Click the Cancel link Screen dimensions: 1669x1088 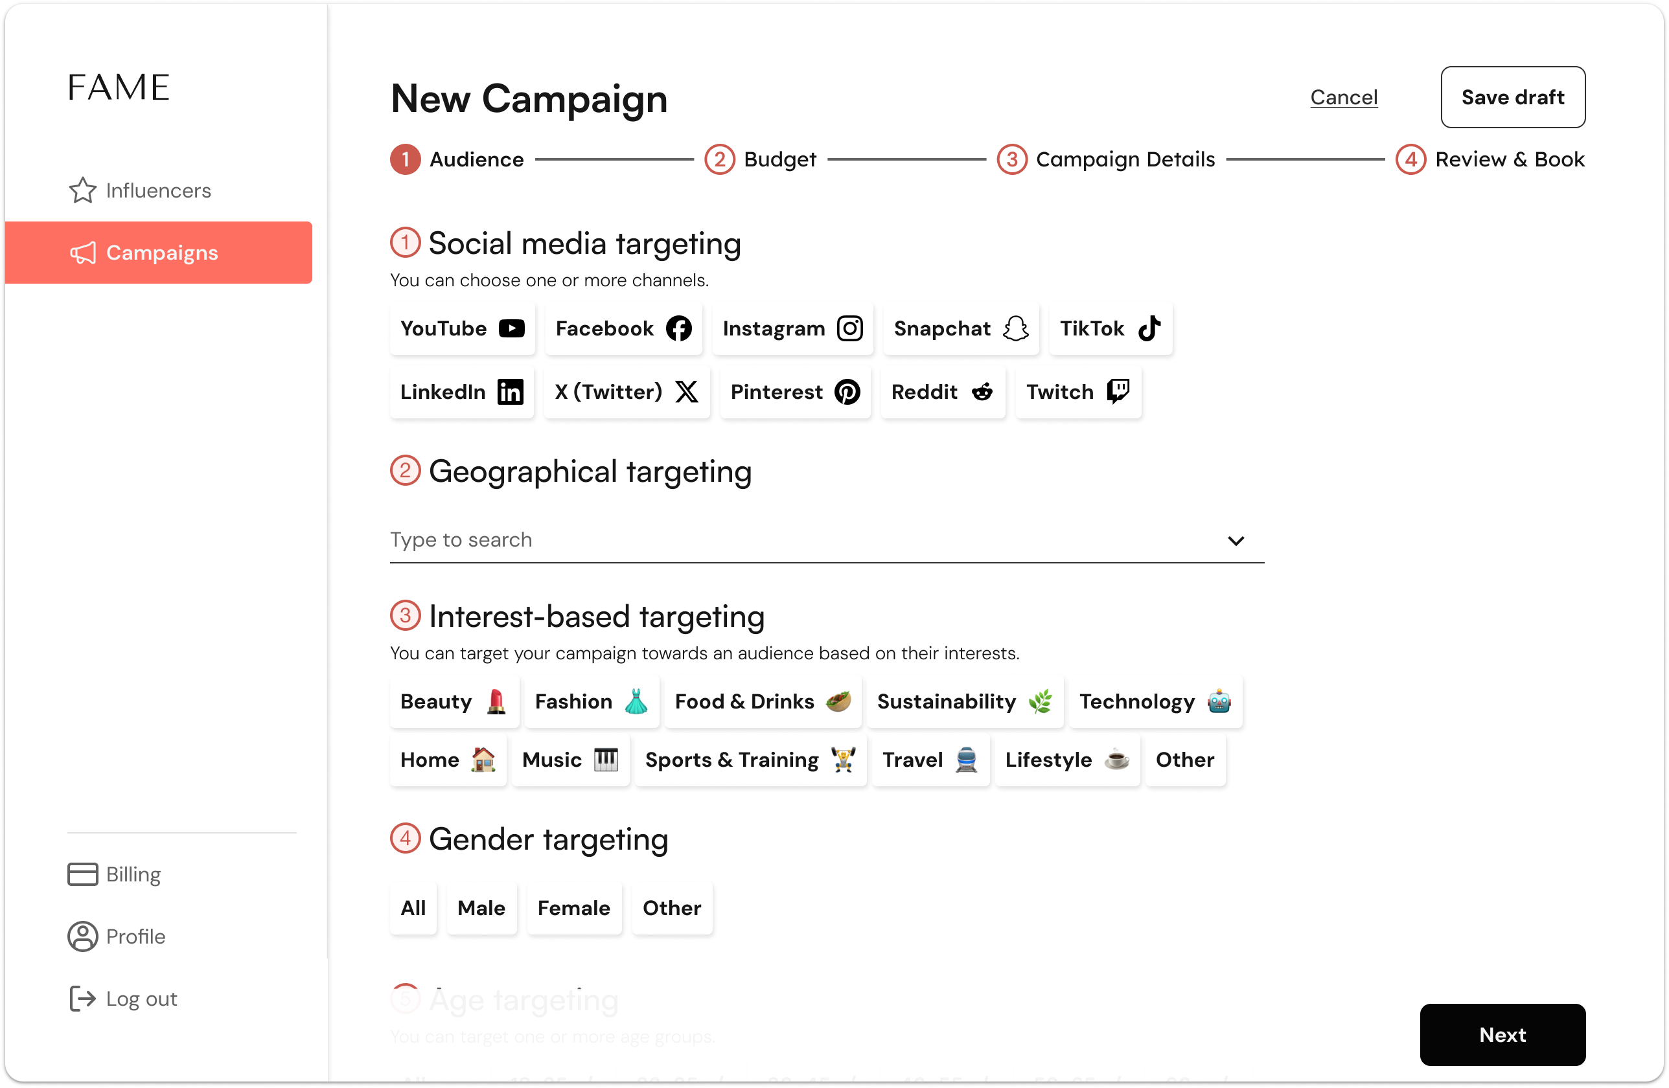(x=1344, y=96)
